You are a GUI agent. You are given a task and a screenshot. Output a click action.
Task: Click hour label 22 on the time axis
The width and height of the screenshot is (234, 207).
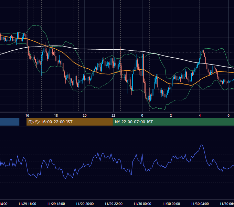[114, 116]
